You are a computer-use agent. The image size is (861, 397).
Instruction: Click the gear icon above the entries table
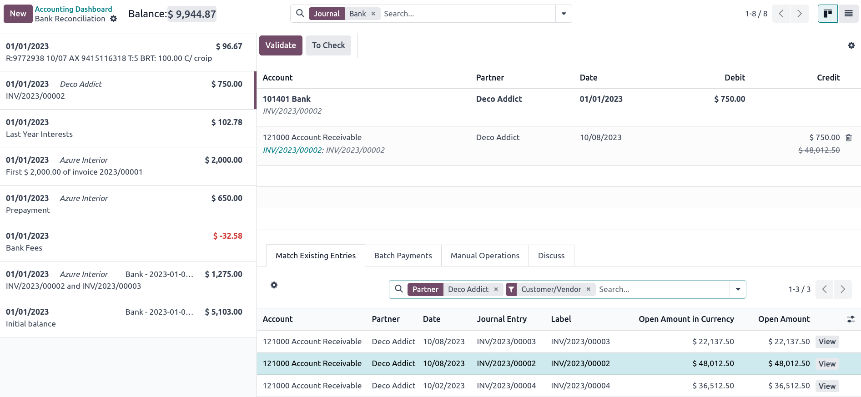click(274, 285)
